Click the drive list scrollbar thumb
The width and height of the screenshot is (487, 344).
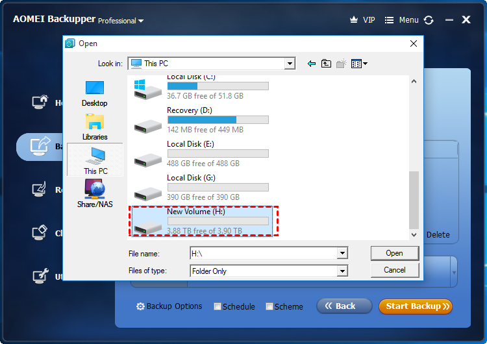414,201
